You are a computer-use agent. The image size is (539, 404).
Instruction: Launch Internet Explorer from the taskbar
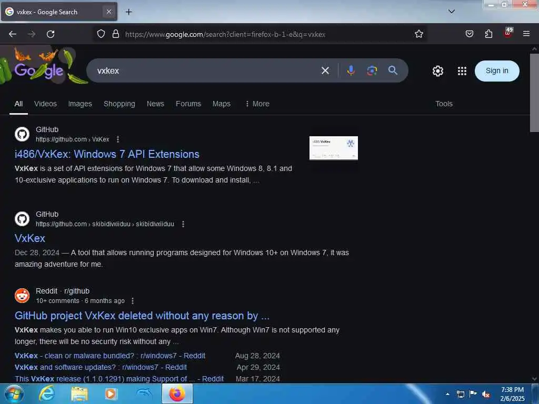[46, 394]
